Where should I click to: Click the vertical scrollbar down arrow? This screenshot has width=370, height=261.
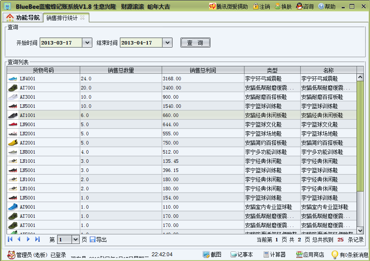click(x=360, y=231)
